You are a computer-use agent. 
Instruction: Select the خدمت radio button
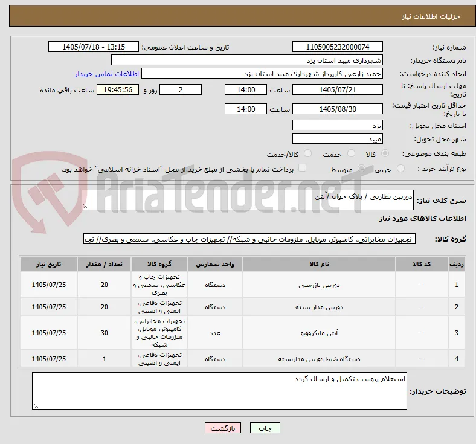(351, 153)
